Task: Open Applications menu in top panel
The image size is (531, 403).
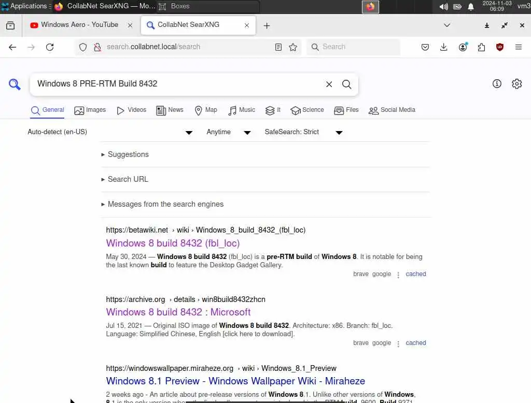Action: [x=25, y=6]
